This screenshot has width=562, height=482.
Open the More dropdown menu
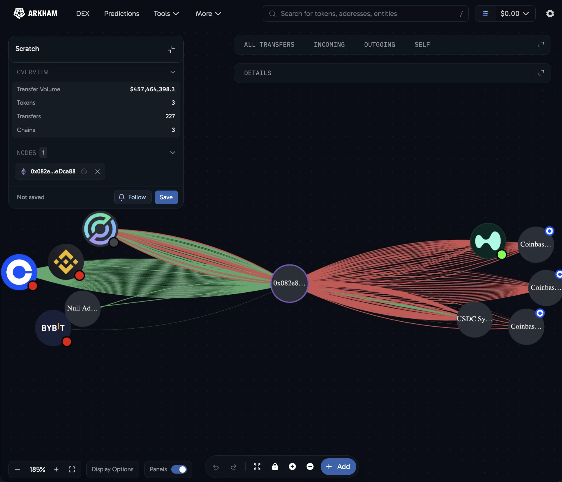click(x=208, y=14)
